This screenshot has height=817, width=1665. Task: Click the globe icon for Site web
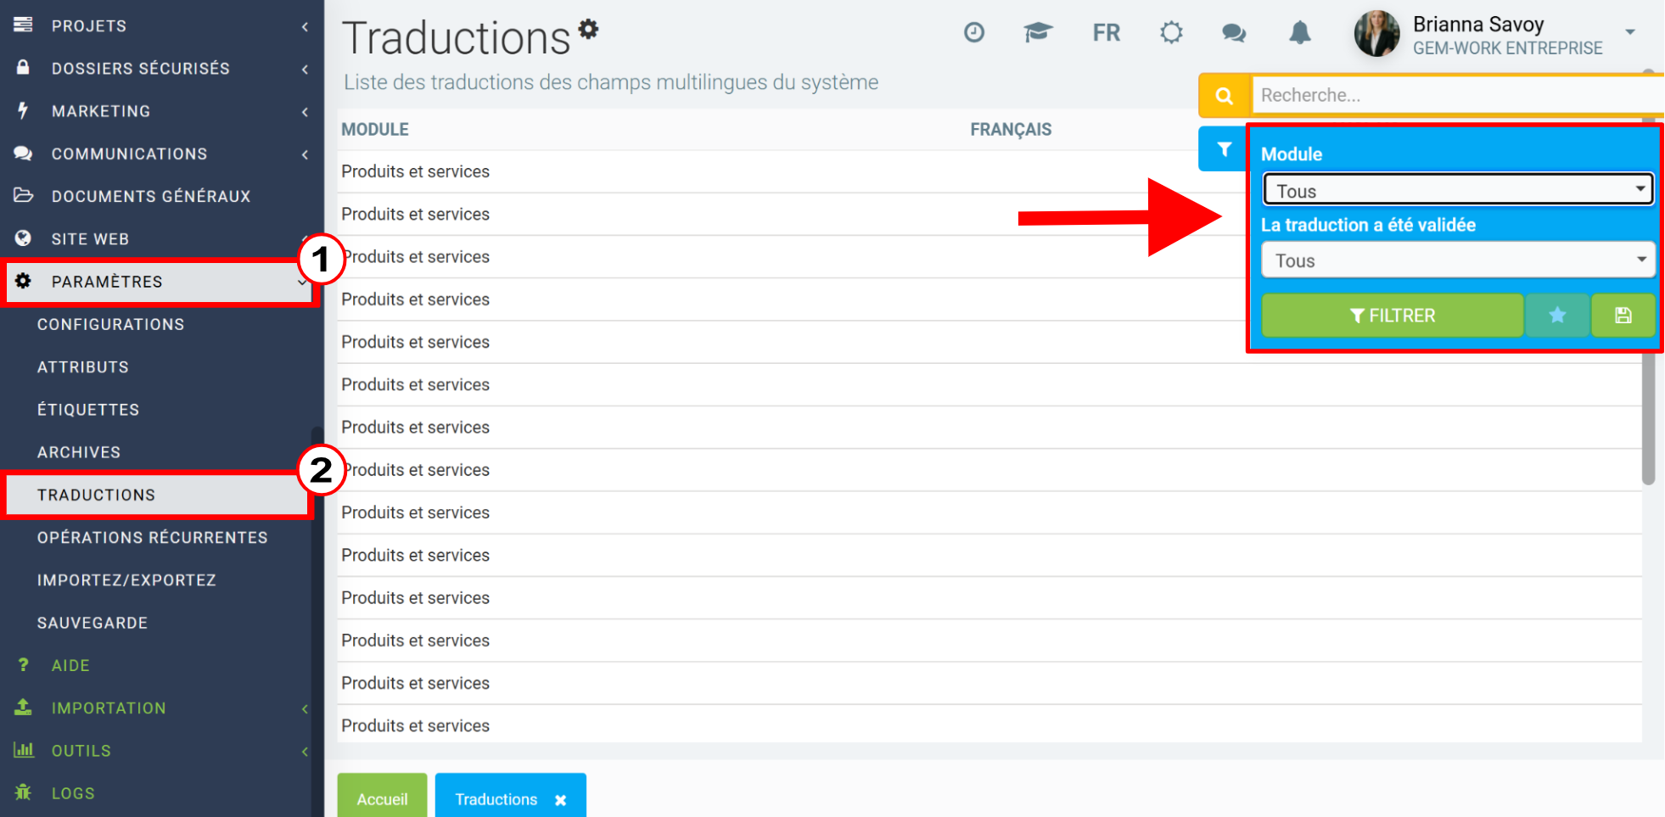pyautogui.click(x=23, y=238)
